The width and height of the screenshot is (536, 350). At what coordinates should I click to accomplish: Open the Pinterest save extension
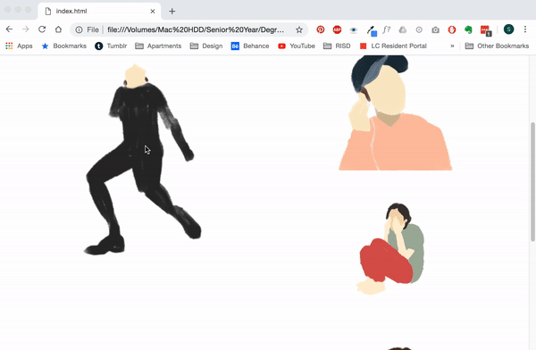tap(321, 29)
